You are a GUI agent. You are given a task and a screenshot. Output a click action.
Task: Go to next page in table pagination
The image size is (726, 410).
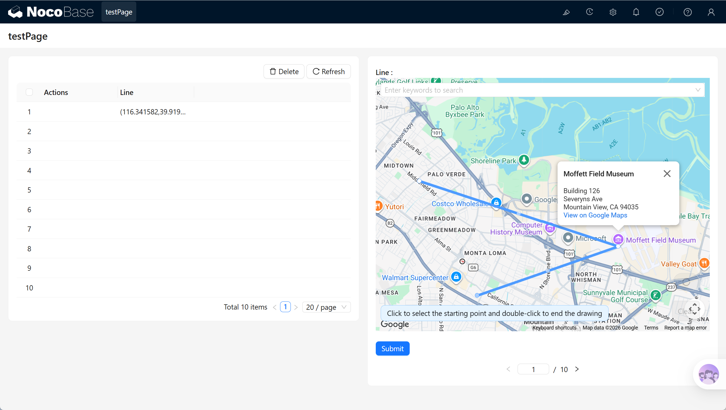(x=296, y=307)
